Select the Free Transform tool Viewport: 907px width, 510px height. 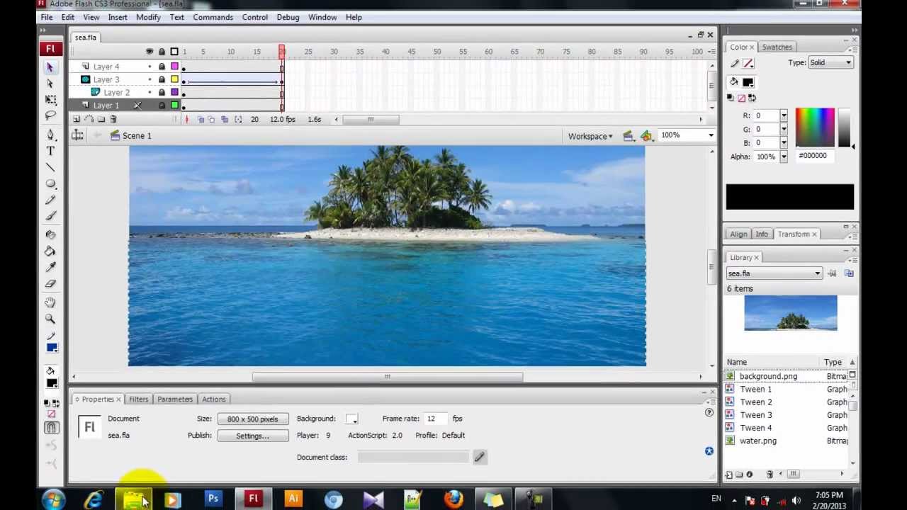(x=50, y=99)
